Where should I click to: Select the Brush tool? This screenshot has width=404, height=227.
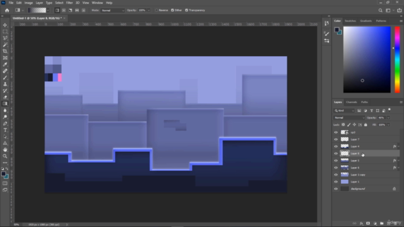(5, 78)
